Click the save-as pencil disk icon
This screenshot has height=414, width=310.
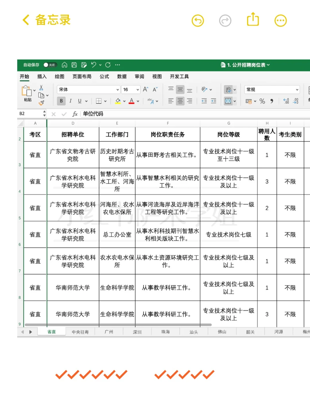[84, 65]
